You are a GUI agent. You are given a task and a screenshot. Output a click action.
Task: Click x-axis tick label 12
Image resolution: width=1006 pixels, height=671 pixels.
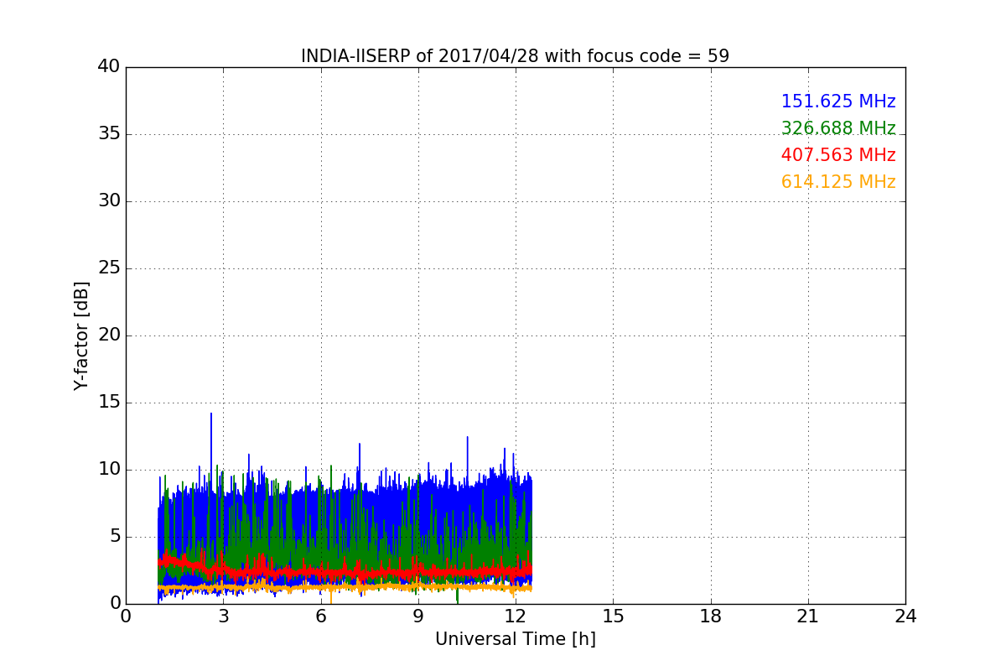pos(516,616)
